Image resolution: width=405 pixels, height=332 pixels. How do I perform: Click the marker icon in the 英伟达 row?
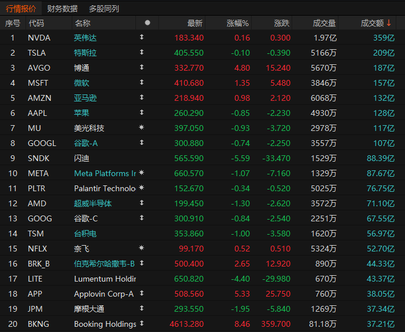click(x=142, y=37)
